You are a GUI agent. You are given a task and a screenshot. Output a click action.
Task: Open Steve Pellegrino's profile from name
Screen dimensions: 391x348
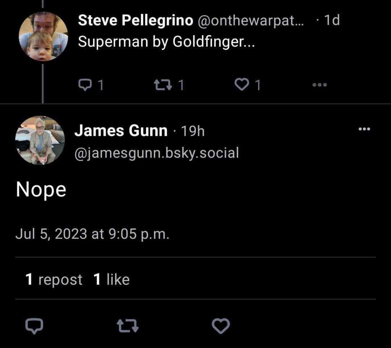(x=135, y=21)
